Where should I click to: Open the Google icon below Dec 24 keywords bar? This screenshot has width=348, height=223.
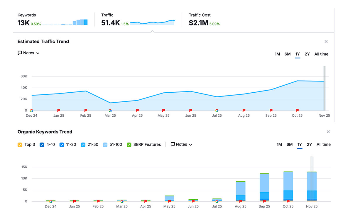pos(50,201)
